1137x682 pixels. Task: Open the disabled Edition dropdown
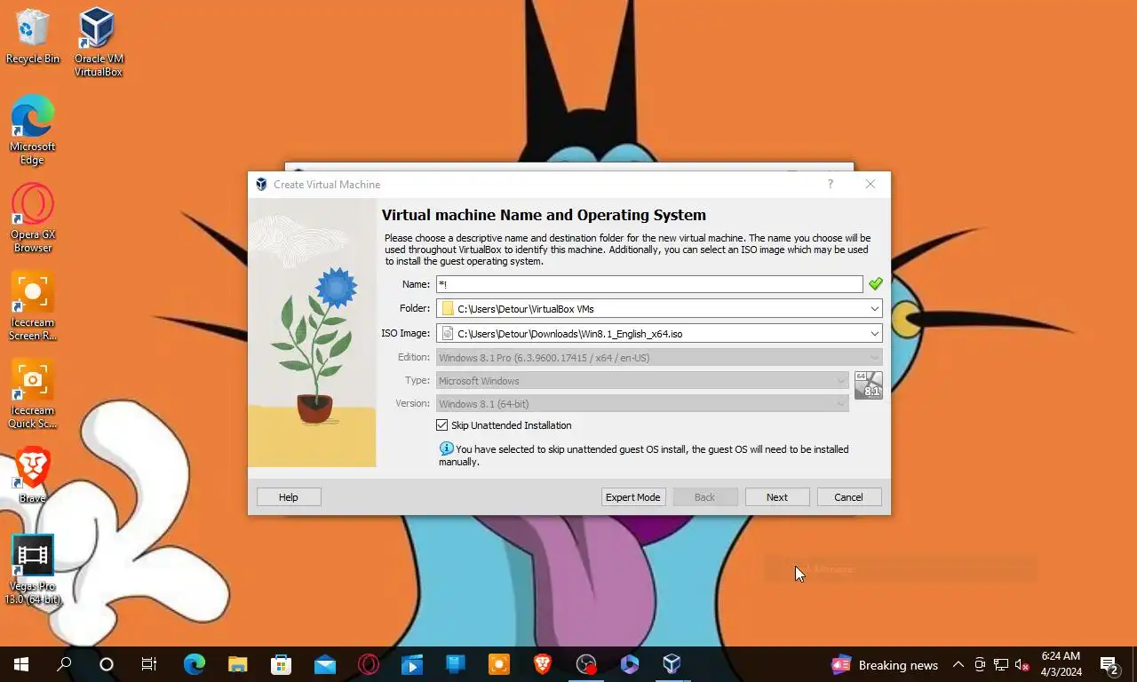click(x=659, y=358)
